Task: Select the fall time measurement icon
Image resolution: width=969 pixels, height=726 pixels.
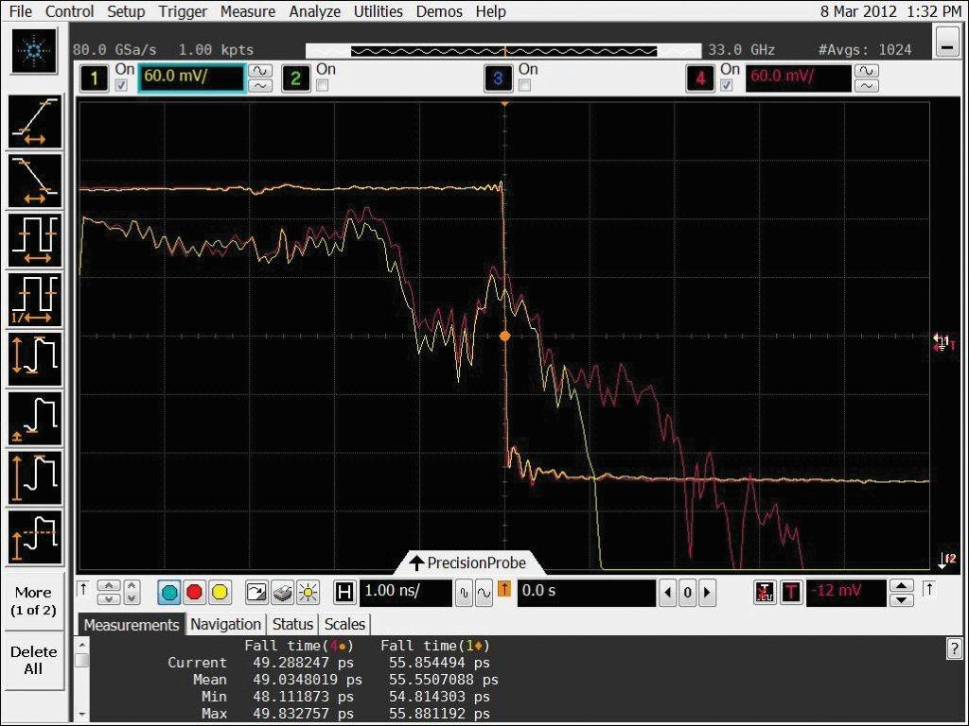Action: pos(35,180)
